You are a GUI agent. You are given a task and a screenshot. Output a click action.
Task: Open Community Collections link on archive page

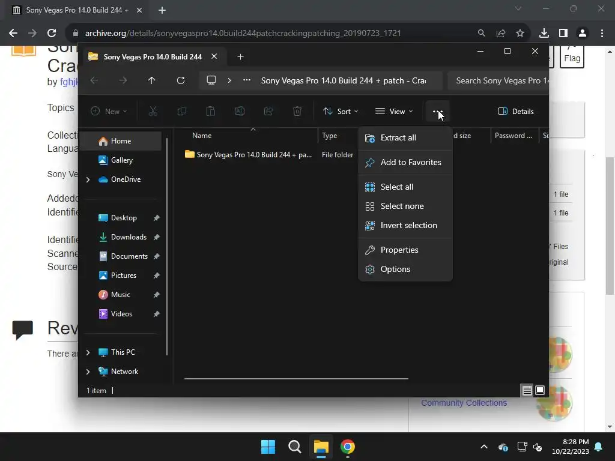(464, 403)
